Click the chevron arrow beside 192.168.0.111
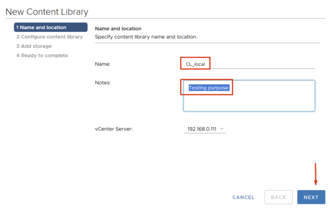 (x=222, y=129)
